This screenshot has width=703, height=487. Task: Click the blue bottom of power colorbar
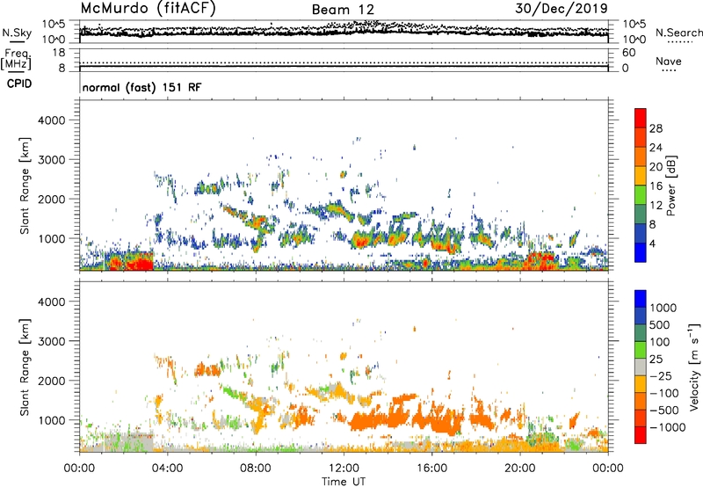click(x=641, y=252)
